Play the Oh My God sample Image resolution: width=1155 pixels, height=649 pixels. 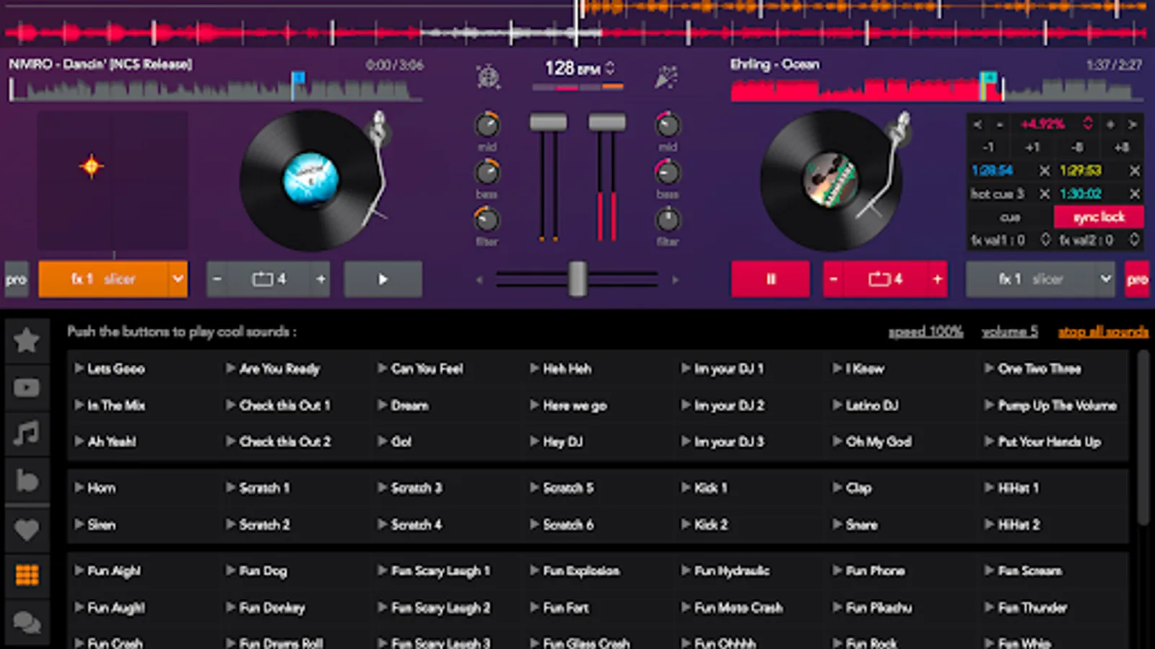[871, 441]
